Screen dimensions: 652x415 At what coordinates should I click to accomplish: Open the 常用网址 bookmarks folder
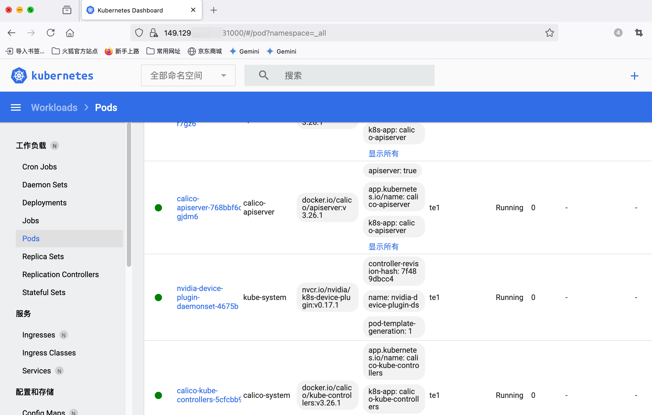(x=164, y=51)
